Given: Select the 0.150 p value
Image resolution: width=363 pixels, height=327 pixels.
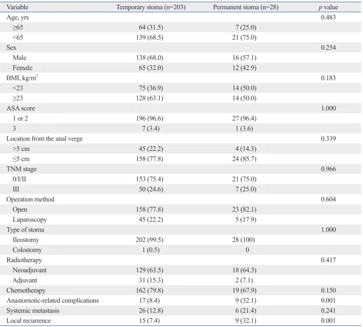Looking at the screenshot, I should (x=328, y=290).
